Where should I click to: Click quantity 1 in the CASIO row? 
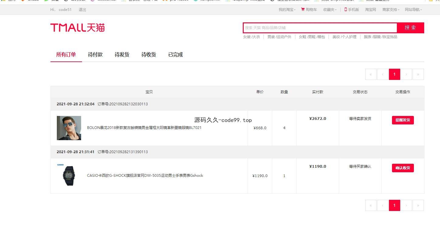(284, 176)
